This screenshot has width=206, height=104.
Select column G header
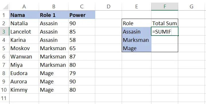coord(191,6)
